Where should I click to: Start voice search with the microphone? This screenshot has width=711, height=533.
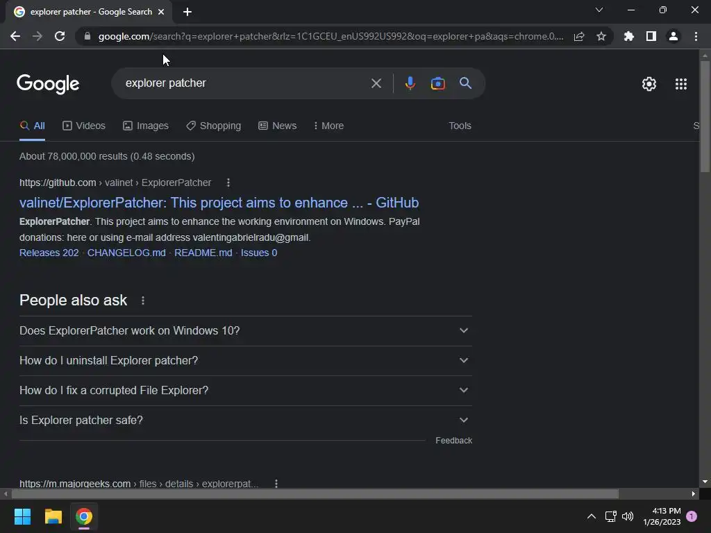click(x=410, y=83)
